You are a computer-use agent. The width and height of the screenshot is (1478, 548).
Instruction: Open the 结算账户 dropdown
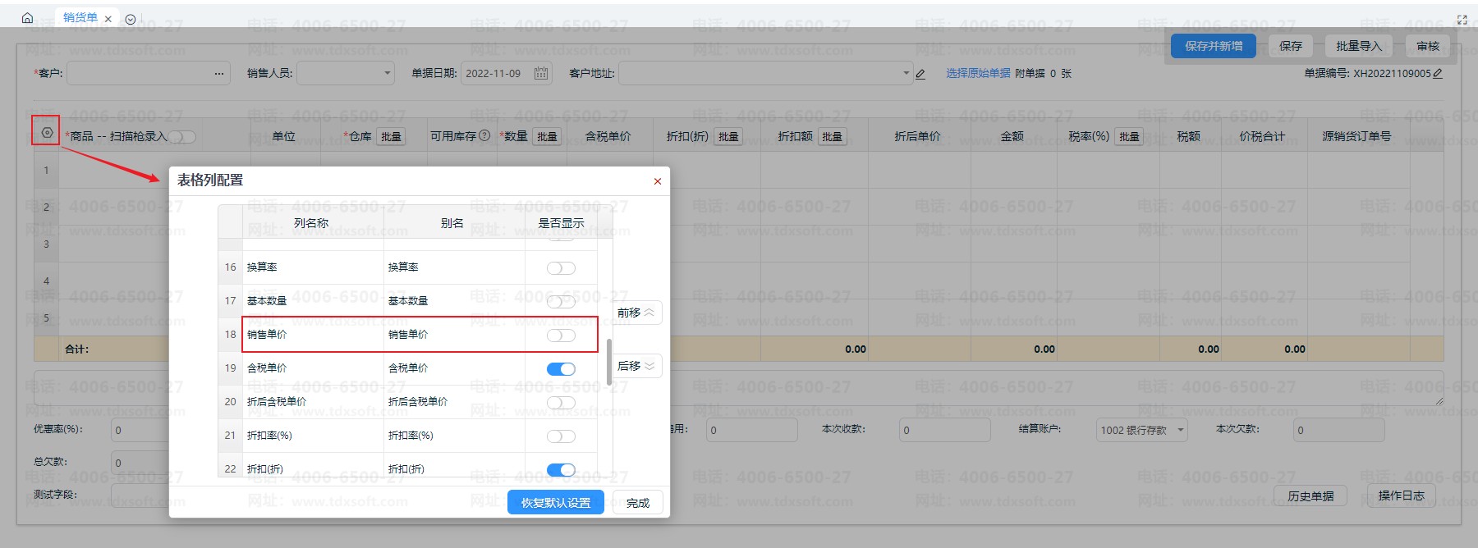[x=1180, y=430]
